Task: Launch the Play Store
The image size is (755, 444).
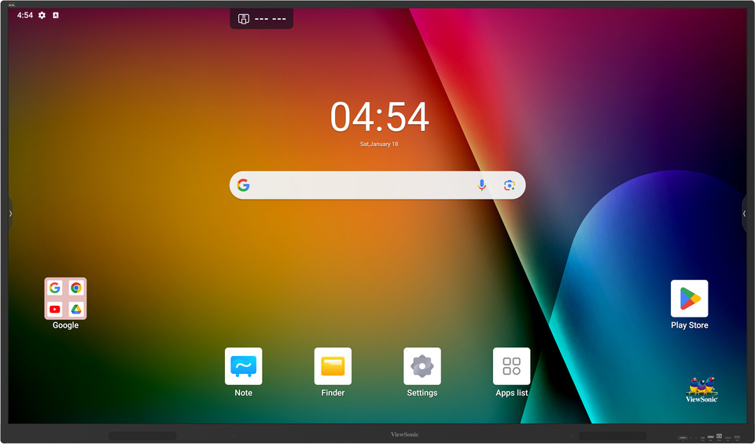Action: tap(689, 299)
